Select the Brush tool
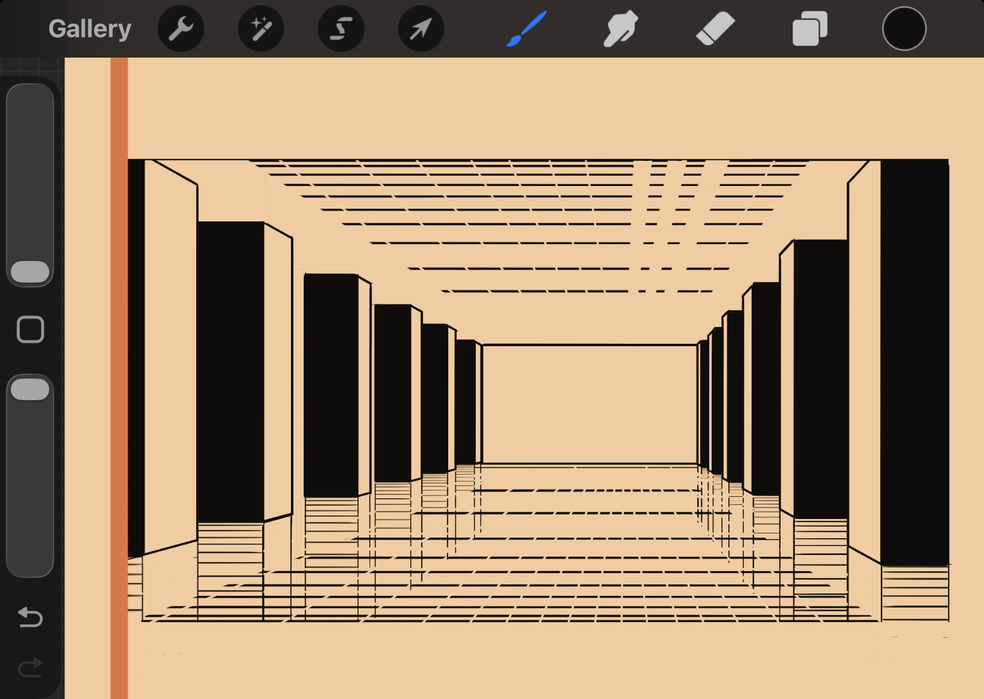Screen dimensions: 984x699 tap(526, 29)
